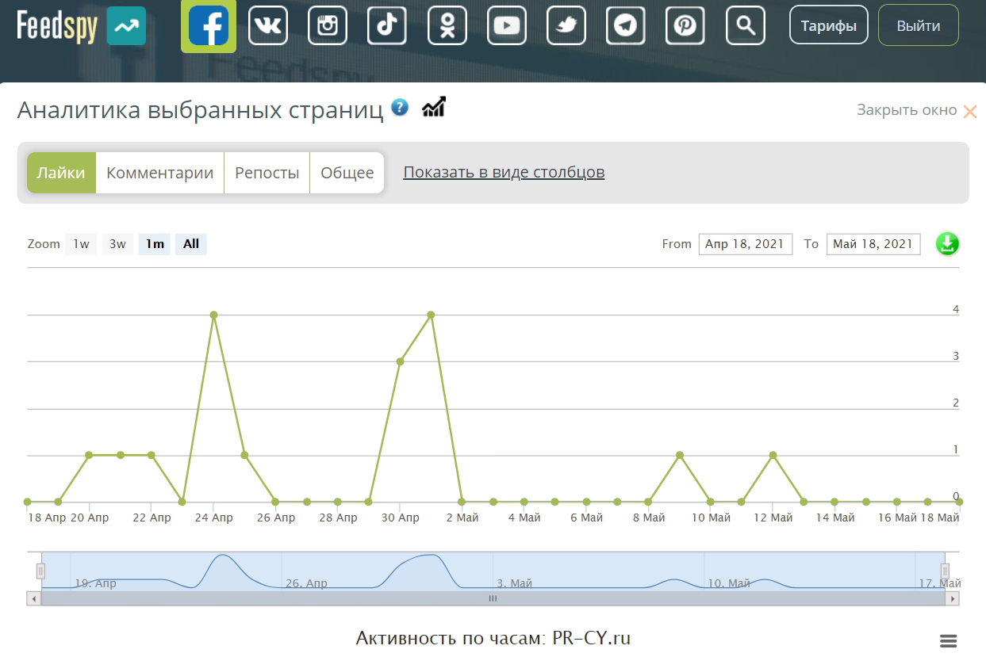Switch to the VK social network
This screenshot has height=657, width=986.
pos(267,25)
